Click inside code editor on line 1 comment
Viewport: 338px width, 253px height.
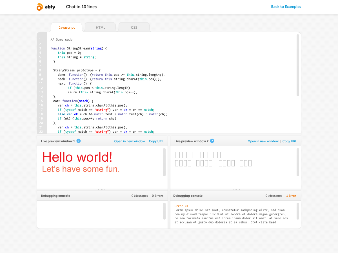[x=61, y=40]
